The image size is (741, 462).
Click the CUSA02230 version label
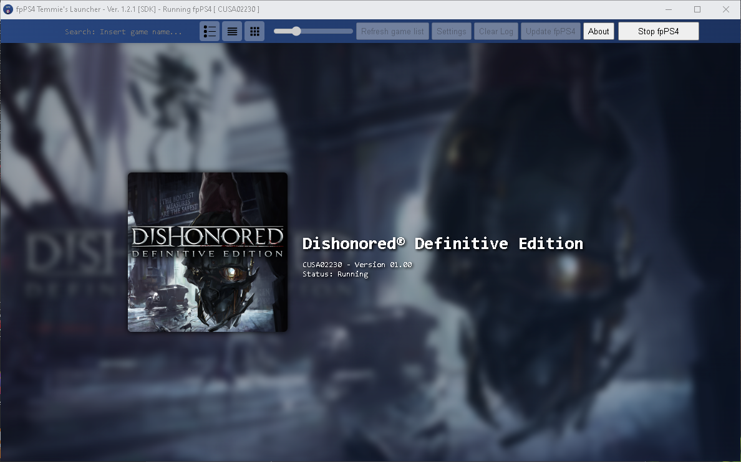click(356, 264)
